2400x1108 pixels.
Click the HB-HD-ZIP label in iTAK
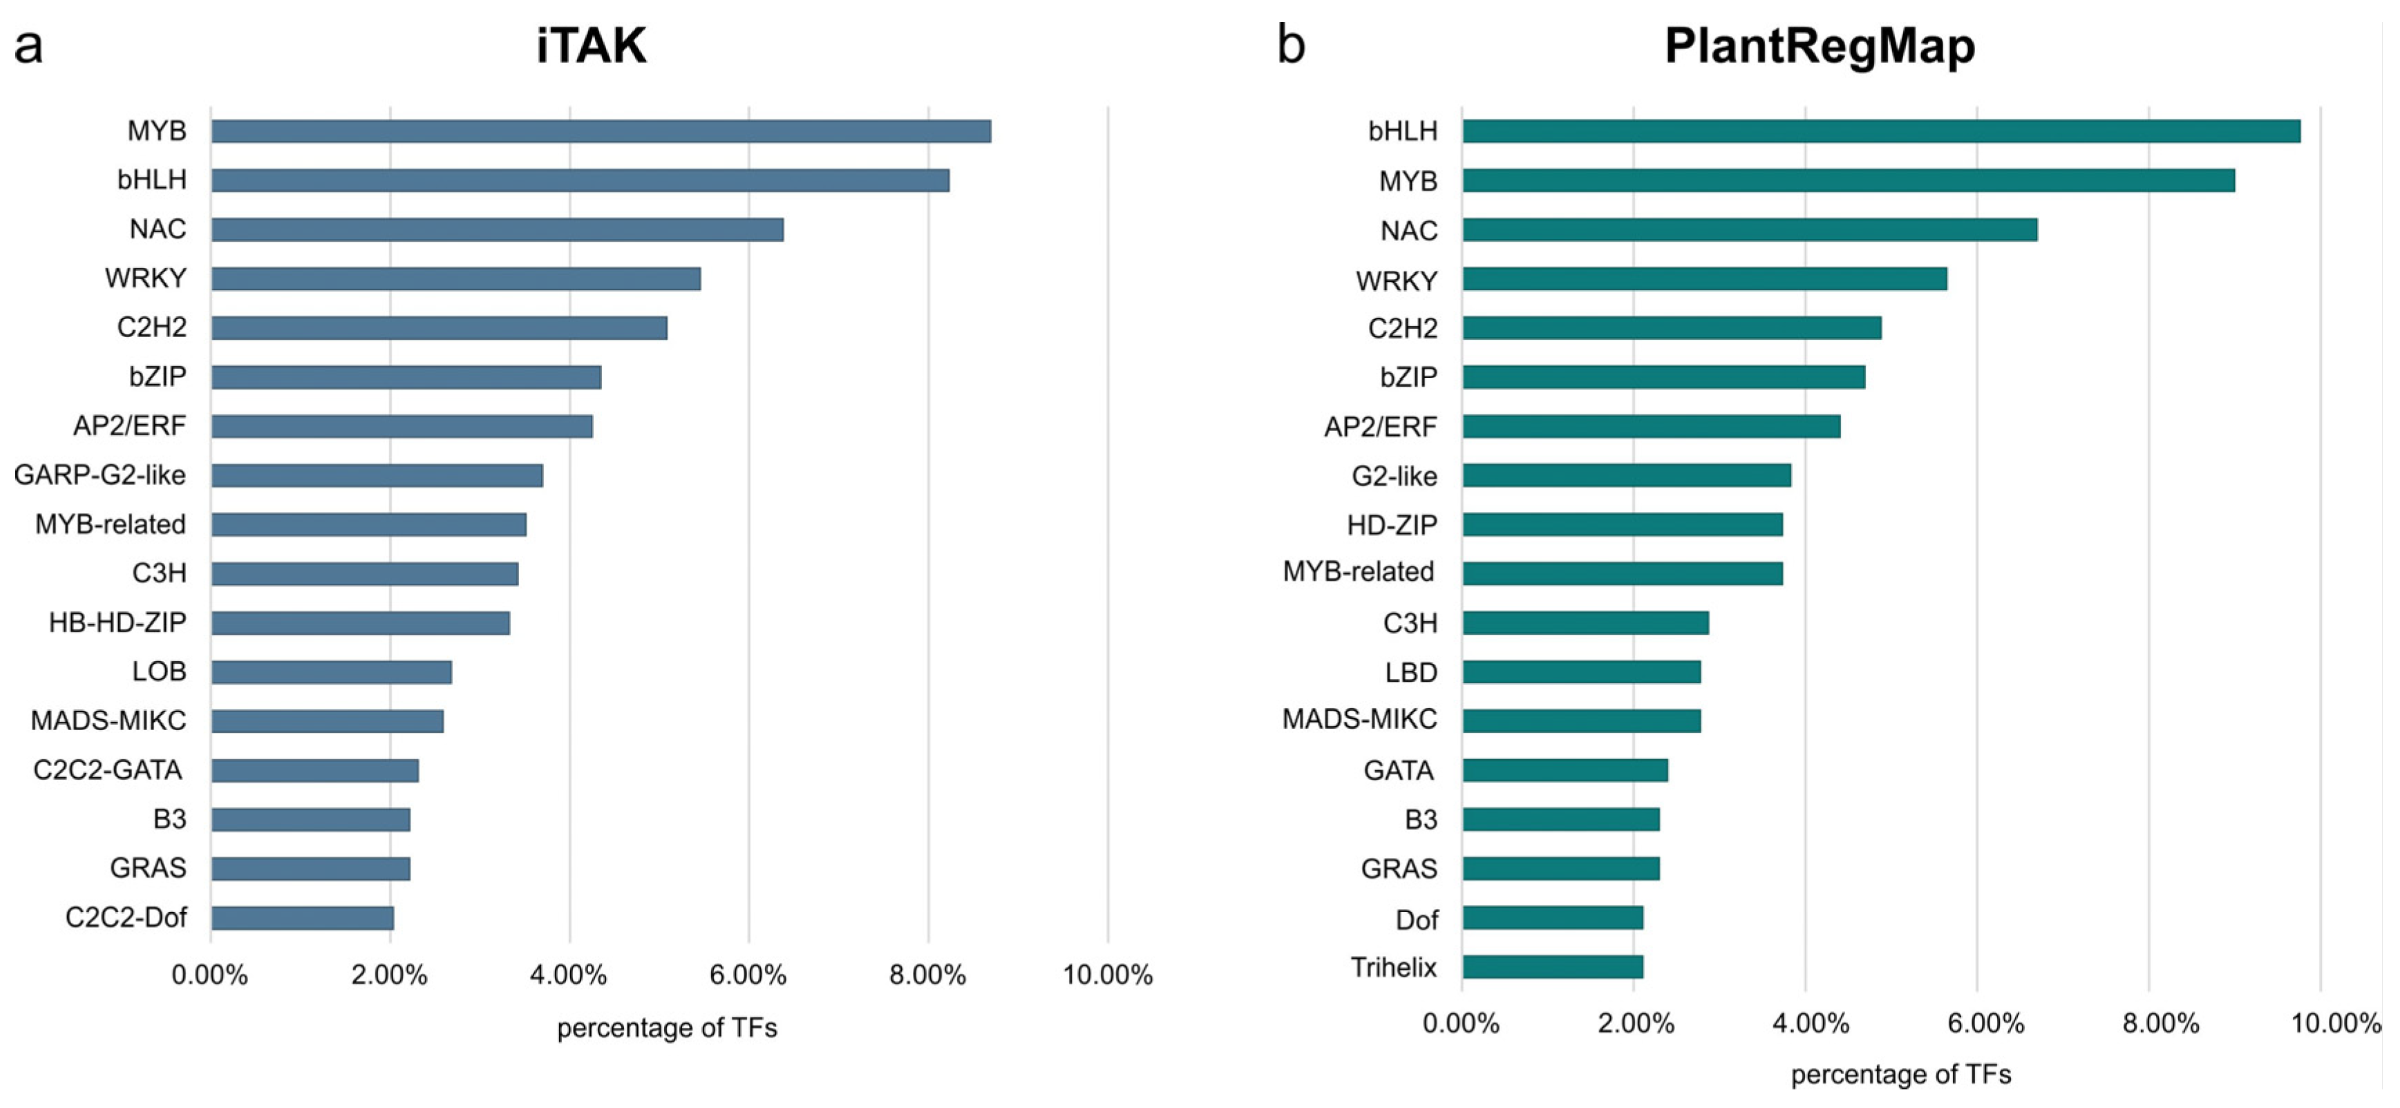[117, 622]
